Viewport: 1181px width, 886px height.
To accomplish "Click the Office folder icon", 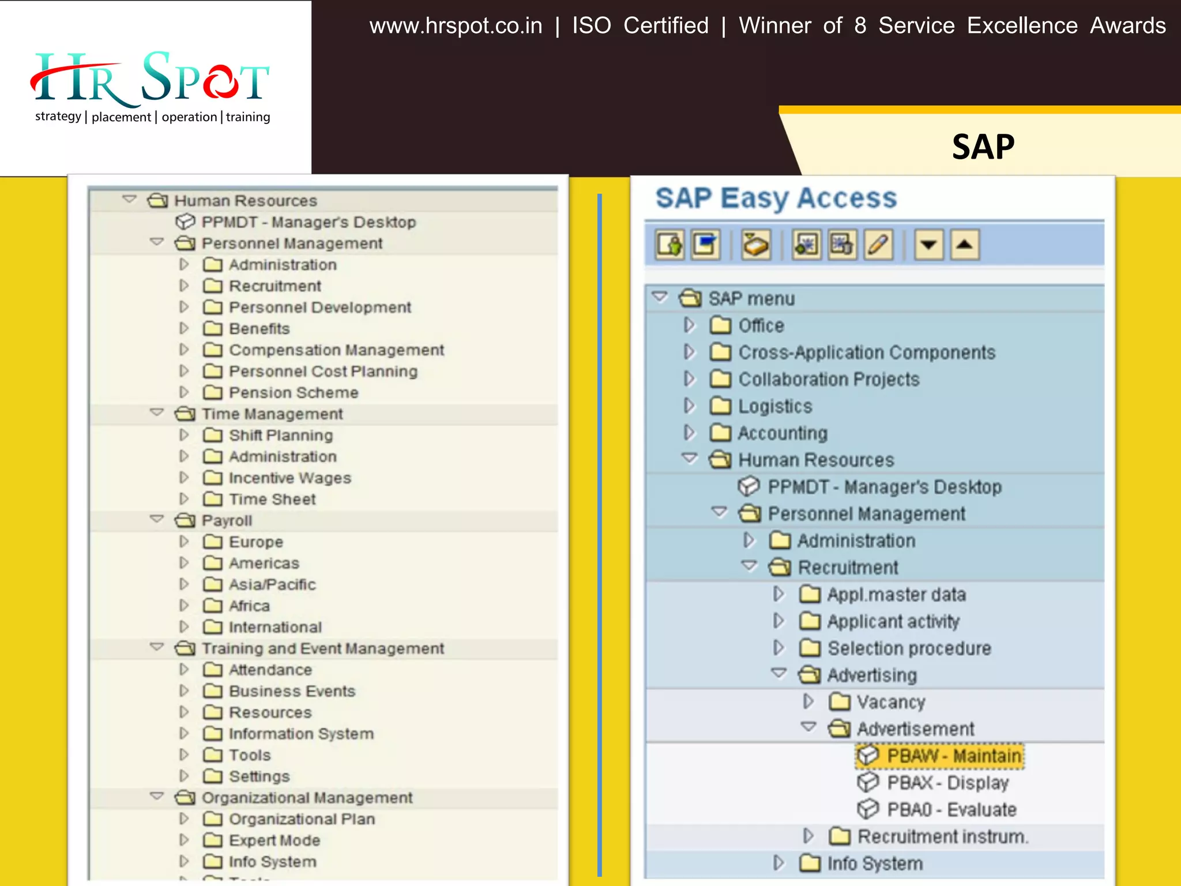I will tap(721, 325).
